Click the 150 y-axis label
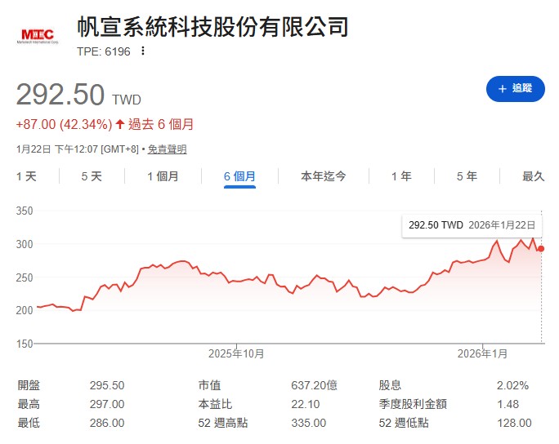 tap(25, 344)
